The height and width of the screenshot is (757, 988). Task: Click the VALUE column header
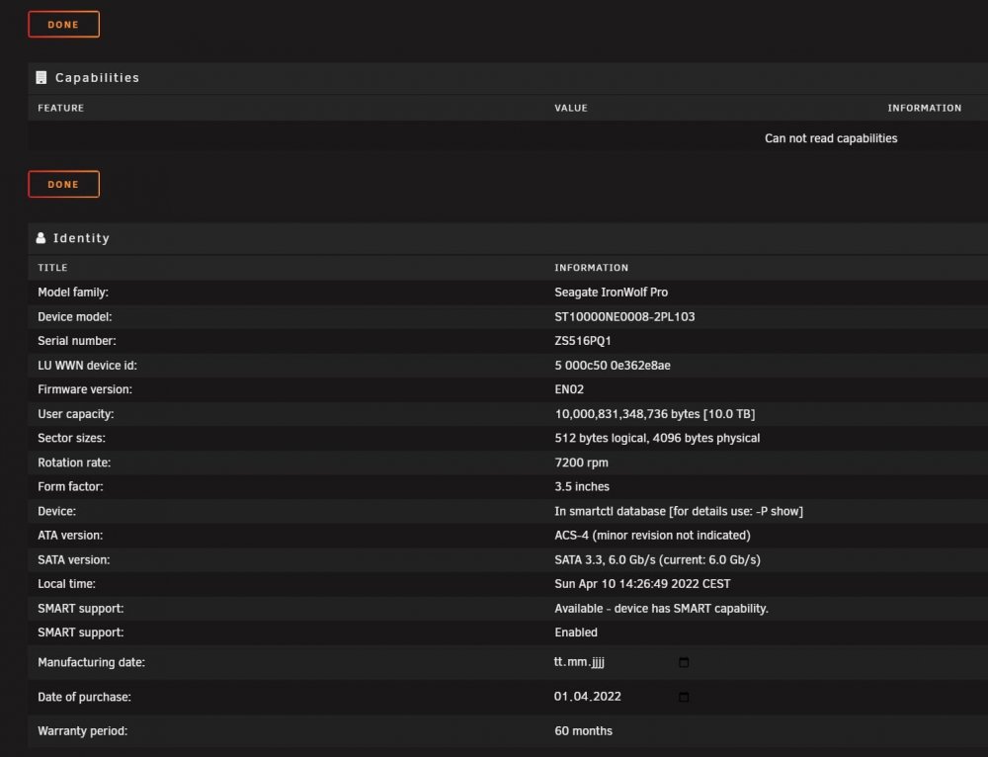pyautogui.click(x=571, y=108)
